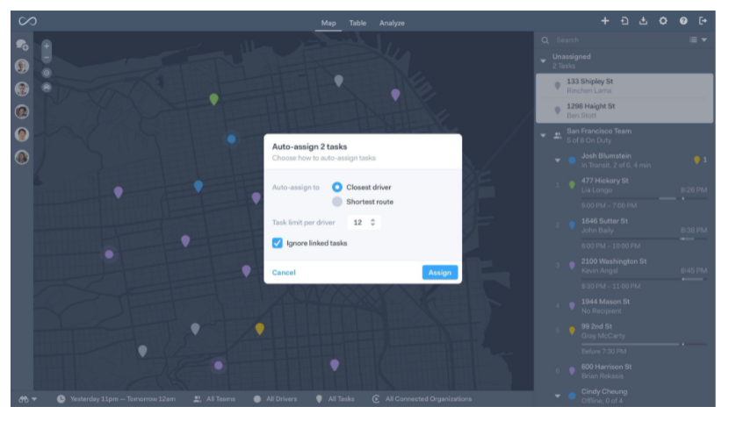Adjust the task limit per driver stepper arrows
Screen dimensions: 729x421
coord(372,222)
